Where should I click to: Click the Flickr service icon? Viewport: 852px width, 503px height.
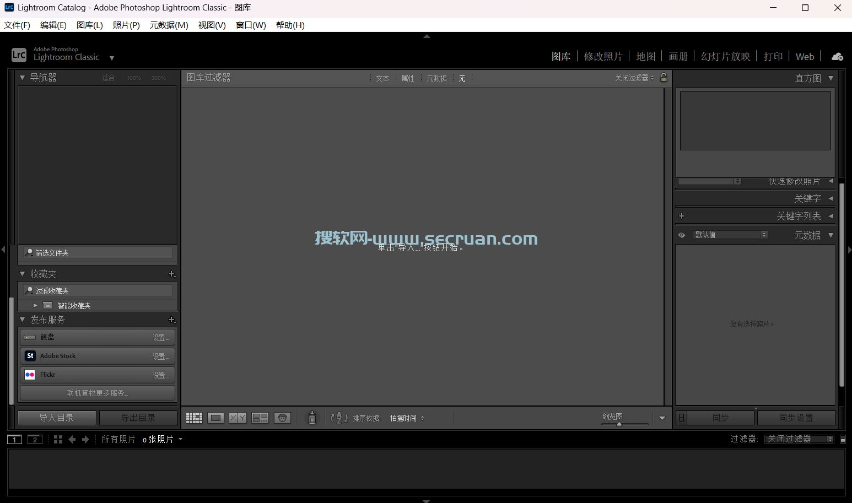pos(30,375)
